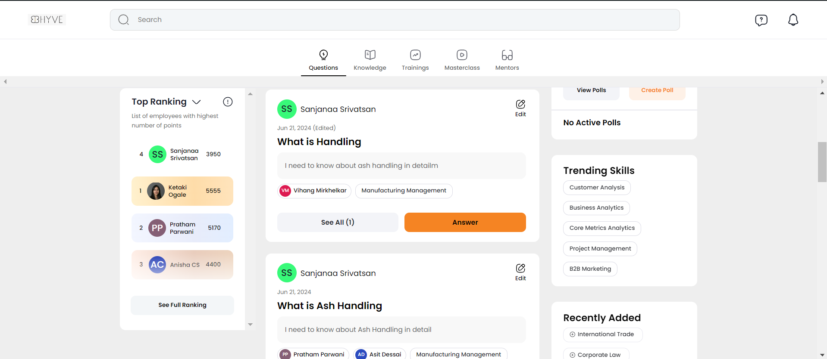The width and height of the screenshot is (827, 359).
Task: Select the Project Management skill
Action: [x=600, y=249]
